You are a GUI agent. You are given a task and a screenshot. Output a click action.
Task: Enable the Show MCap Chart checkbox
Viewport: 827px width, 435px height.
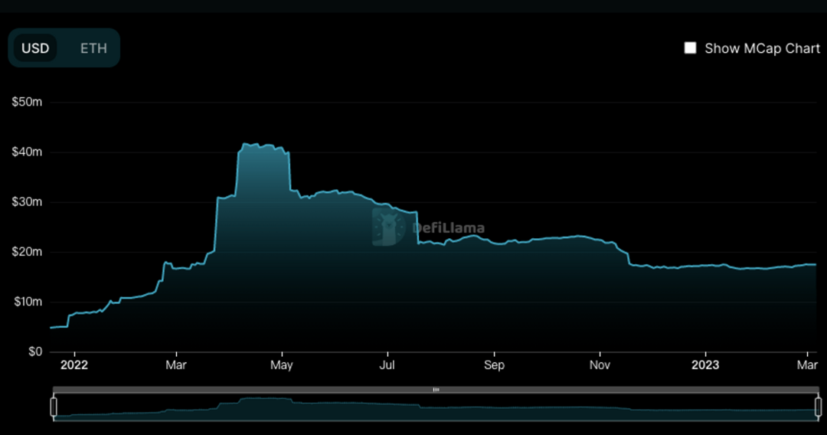pyautogui.click(x=690, y=48)
